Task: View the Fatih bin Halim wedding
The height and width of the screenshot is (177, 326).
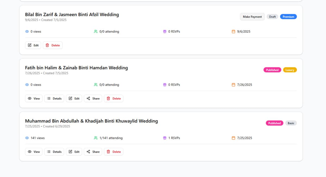Action: (34, 98)
